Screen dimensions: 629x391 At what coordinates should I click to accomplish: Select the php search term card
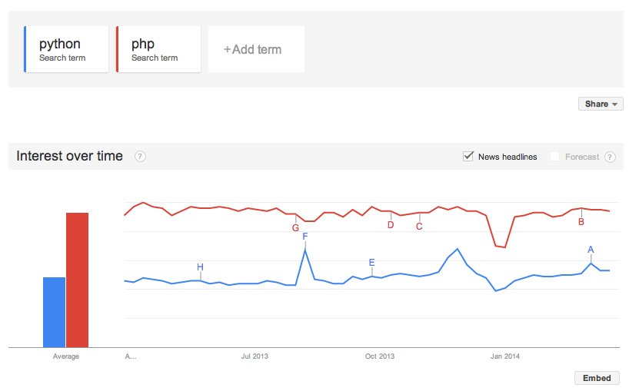(158, 49)
